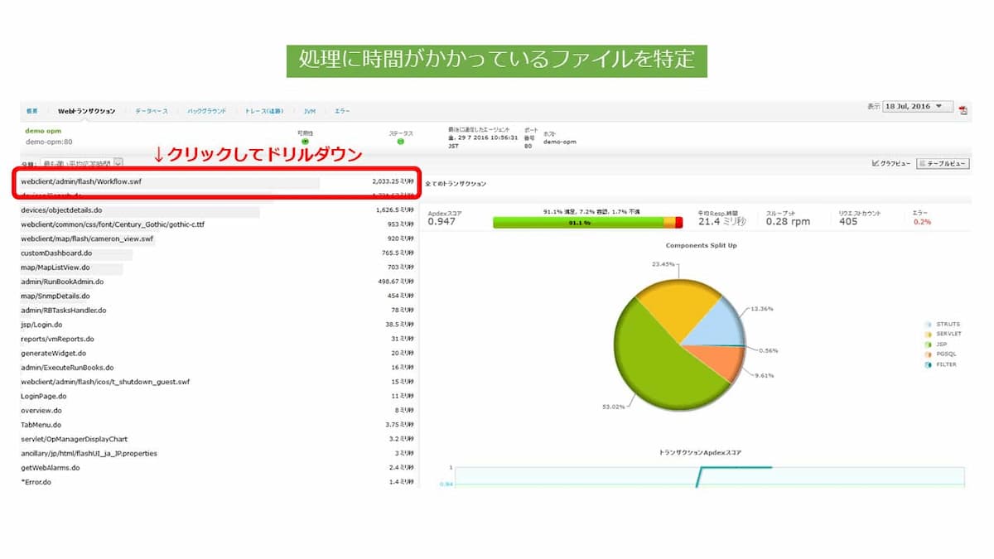Select the JSP legend marker

(x=928, y=345)
